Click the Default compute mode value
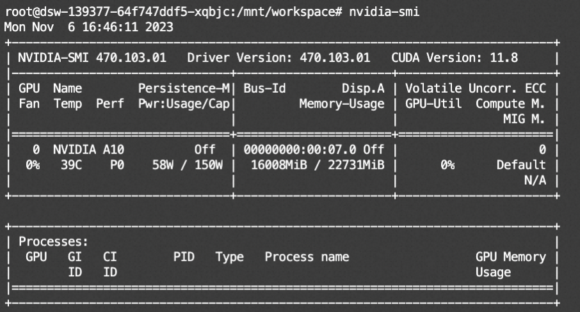580x312 pixels. (521, 164)
